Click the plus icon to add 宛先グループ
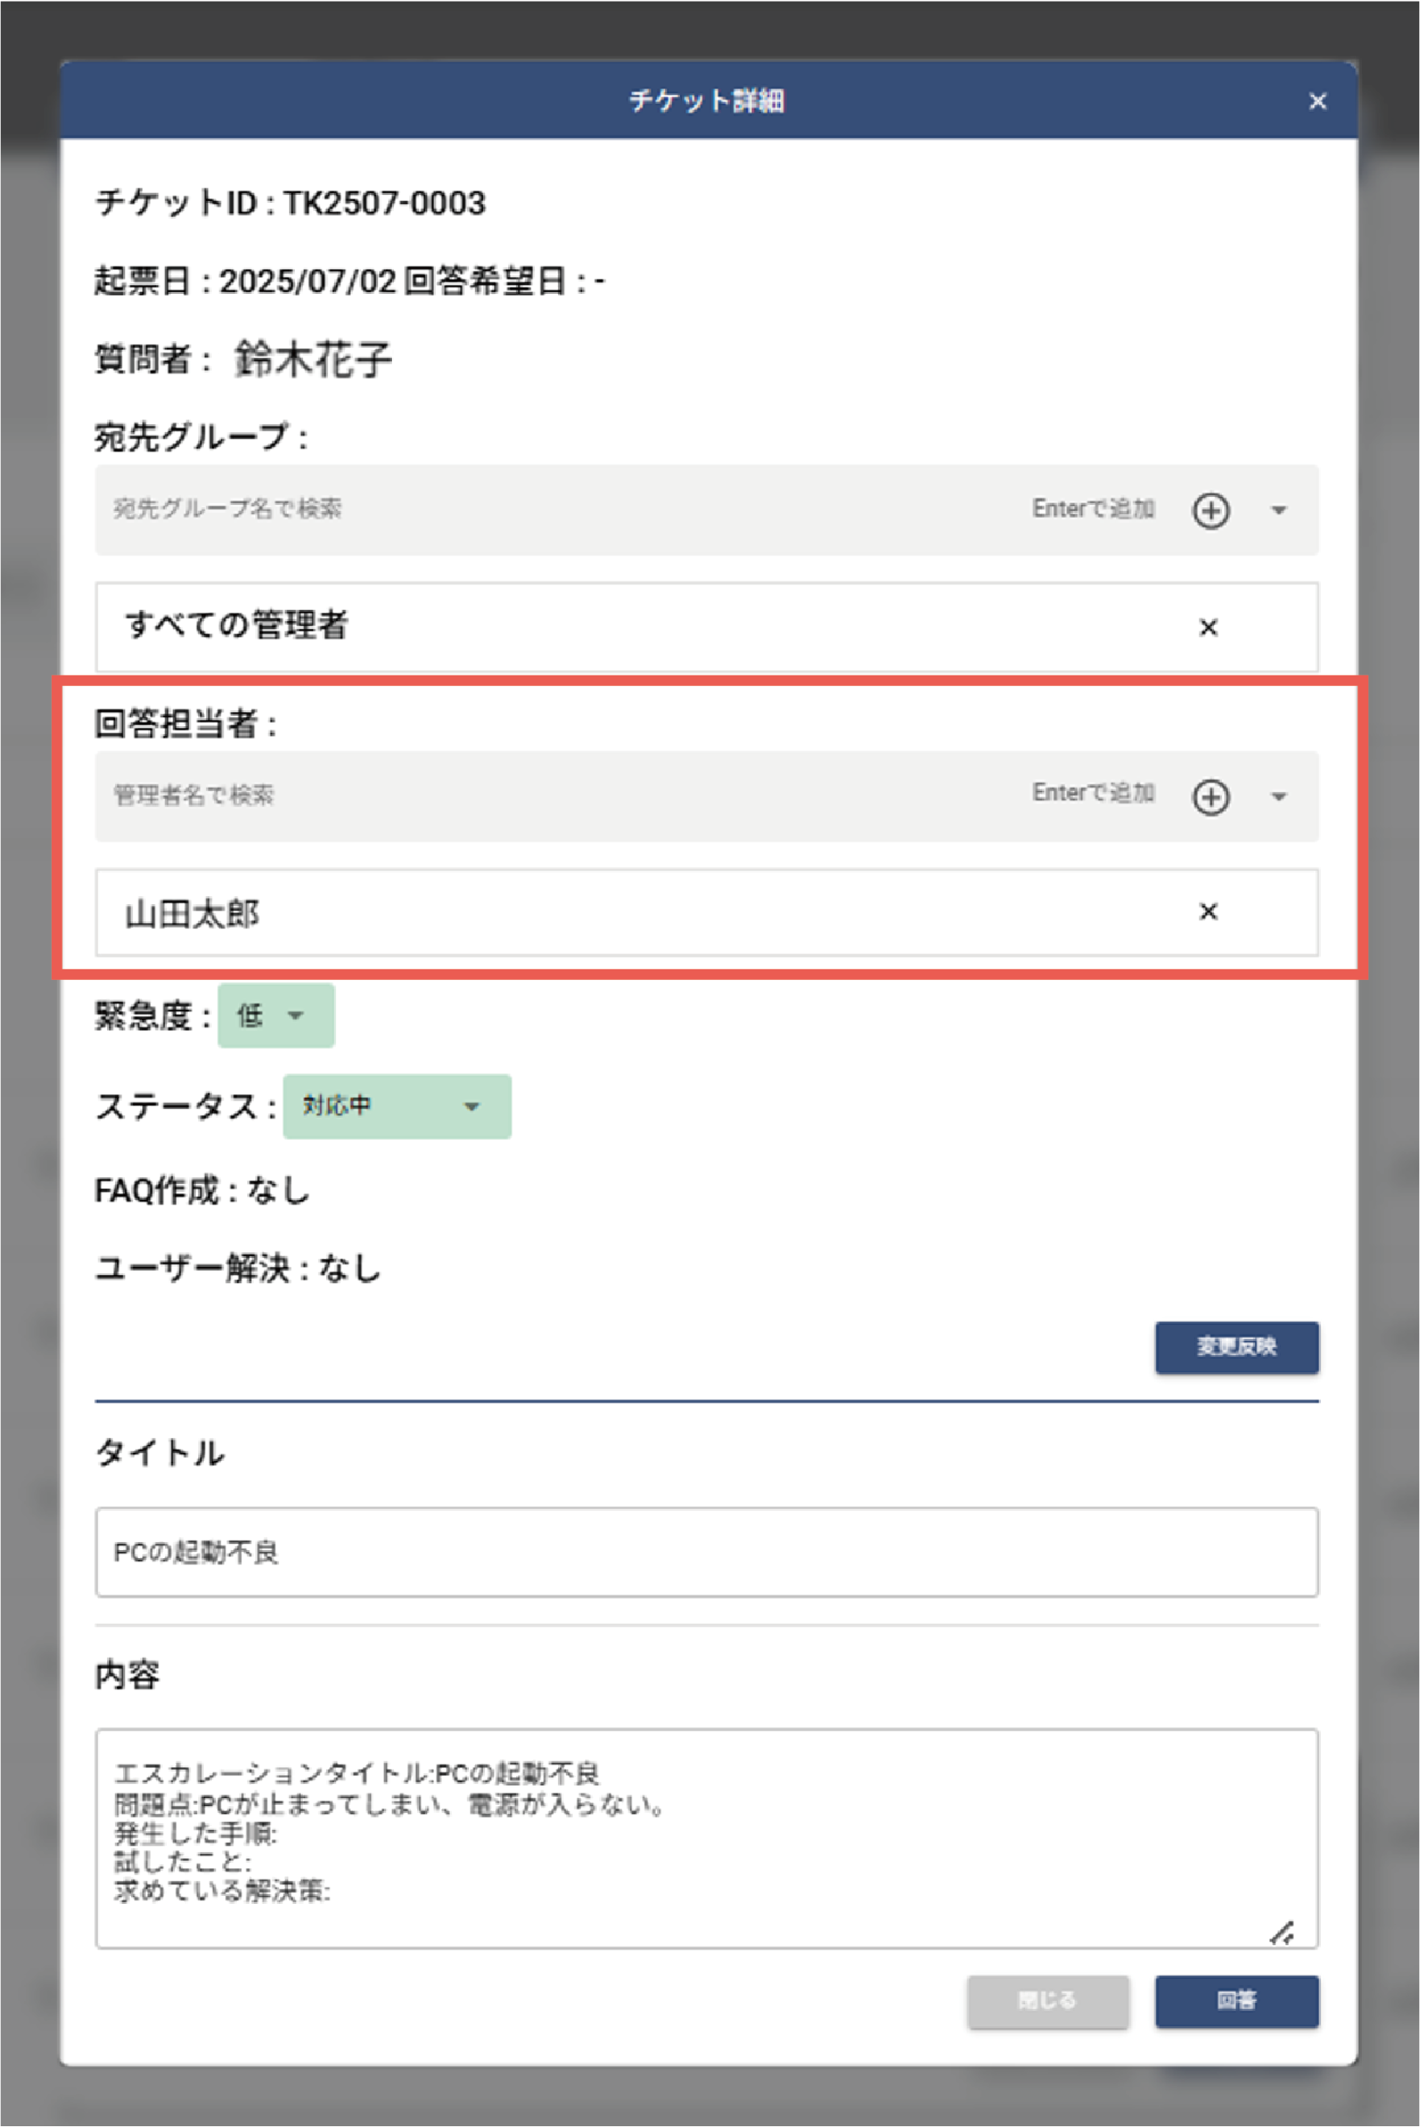Image resolution: width=1420 pixels, height=2128 pixels. click(1210, 511)
